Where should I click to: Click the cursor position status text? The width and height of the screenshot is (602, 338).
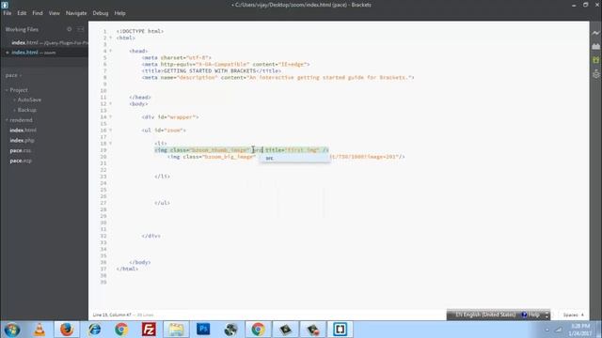[112, 315]
